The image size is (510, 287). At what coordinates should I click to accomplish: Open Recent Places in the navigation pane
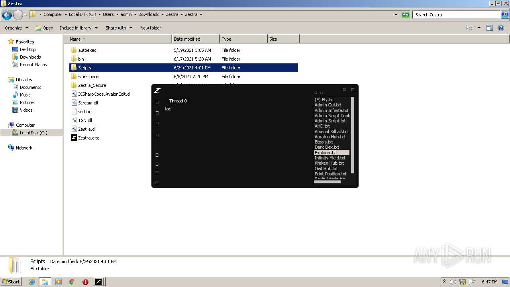33,65
